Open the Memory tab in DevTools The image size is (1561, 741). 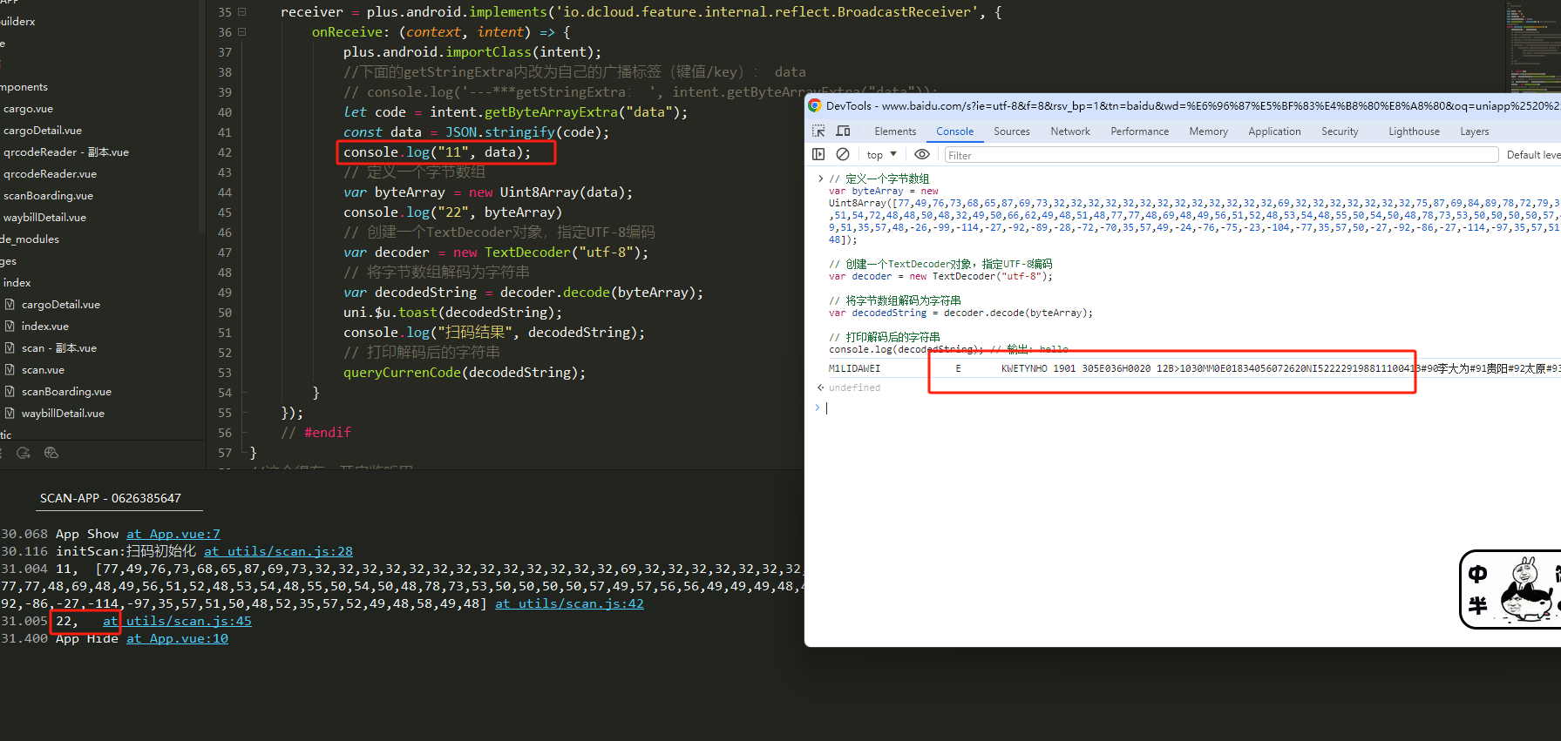coord(1209,131)
